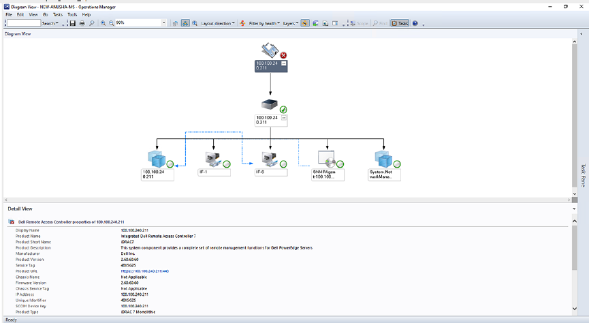
Task: Click the iDRAC 7 Monolithic product type value
Action: click(x=138, y=311)
